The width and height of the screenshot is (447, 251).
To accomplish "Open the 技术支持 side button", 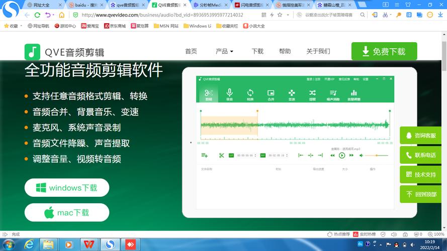I will (420, 175).
